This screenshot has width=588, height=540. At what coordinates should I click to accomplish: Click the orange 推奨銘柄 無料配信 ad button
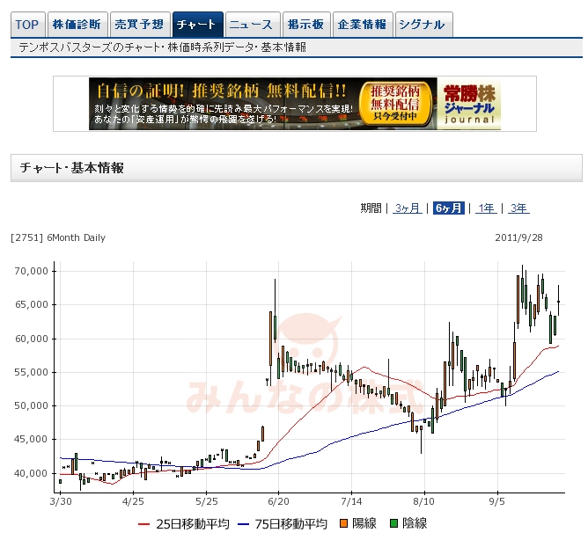click(x=401, y=103)
